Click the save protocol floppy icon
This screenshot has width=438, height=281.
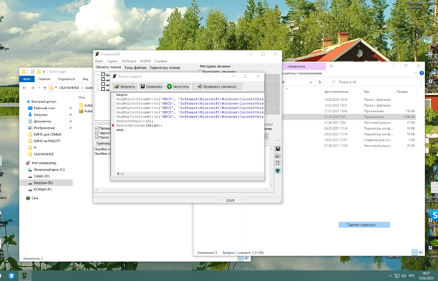click(x=278, y=149)
